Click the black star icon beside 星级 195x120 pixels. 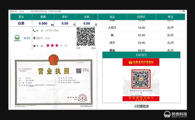coord(34,46)
